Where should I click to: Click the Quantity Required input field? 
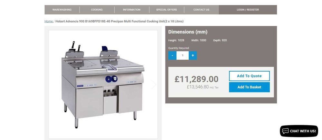183,56
